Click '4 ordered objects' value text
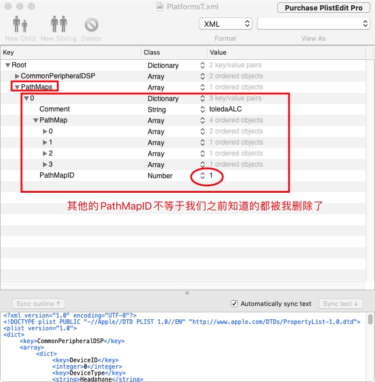The height and width of the screenshot is (382, 375). point(236,120)
